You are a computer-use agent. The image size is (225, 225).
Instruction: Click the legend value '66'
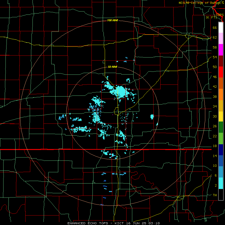215,27
